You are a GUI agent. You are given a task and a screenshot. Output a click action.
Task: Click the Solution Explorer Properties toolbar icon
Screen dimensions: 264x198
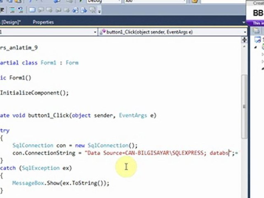point(256,31)
